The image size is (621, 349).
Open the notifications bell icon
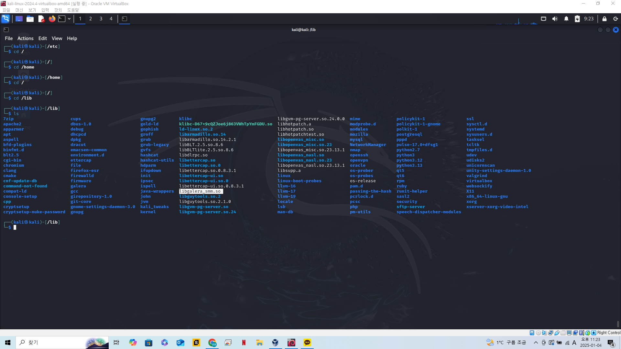tap(566, 19)
